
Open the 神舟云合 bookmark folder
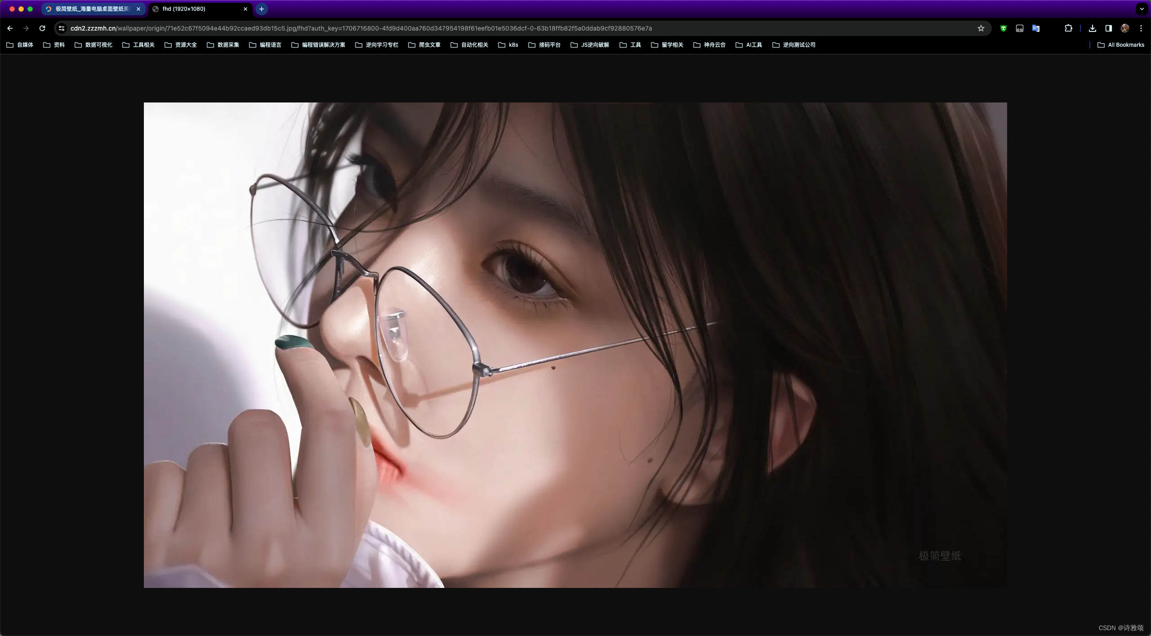(709, 45)
